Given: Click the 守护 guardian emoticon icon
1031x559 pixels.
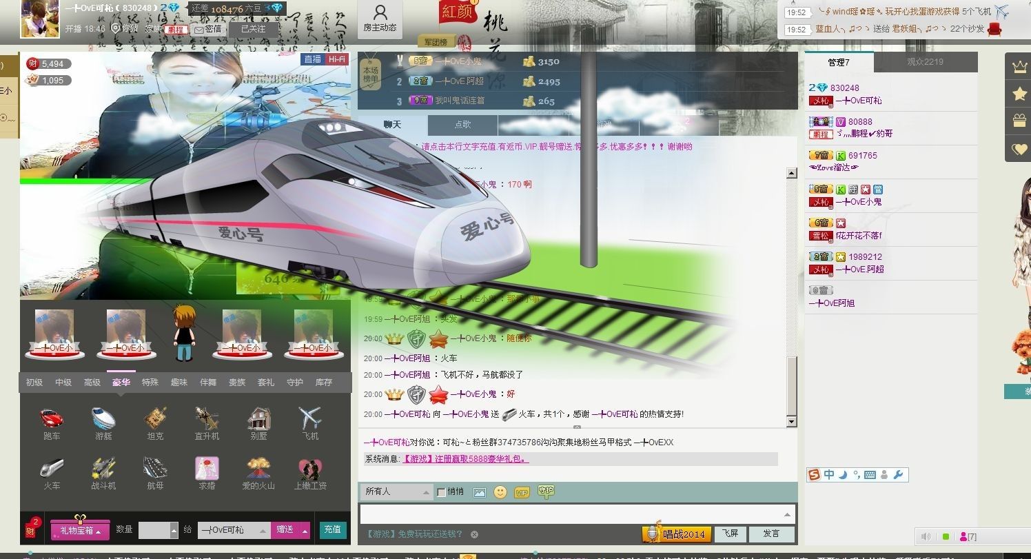Looking at the screenshot, I should 546,491.
